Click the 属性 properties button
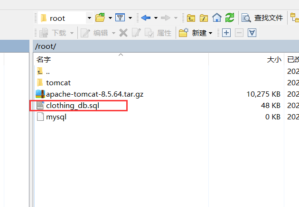Image resolution: width=299 pixels, height=207 pixels. click(x=158, y=33)
